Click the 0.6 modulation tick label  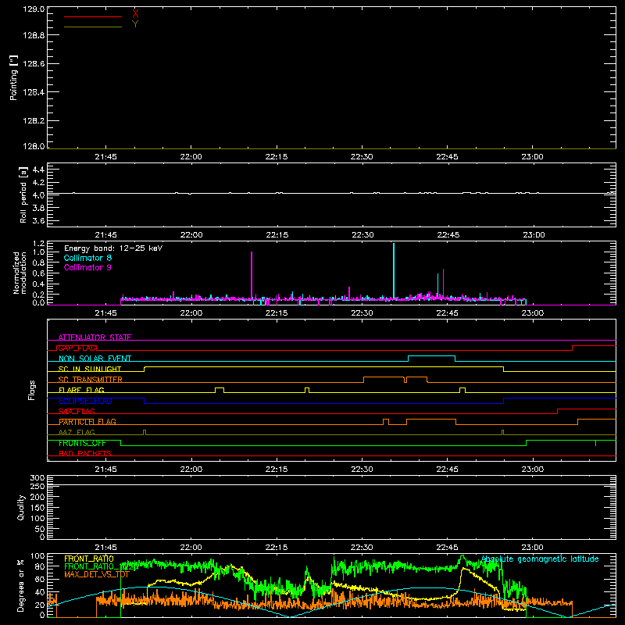[x=38, y=273]
